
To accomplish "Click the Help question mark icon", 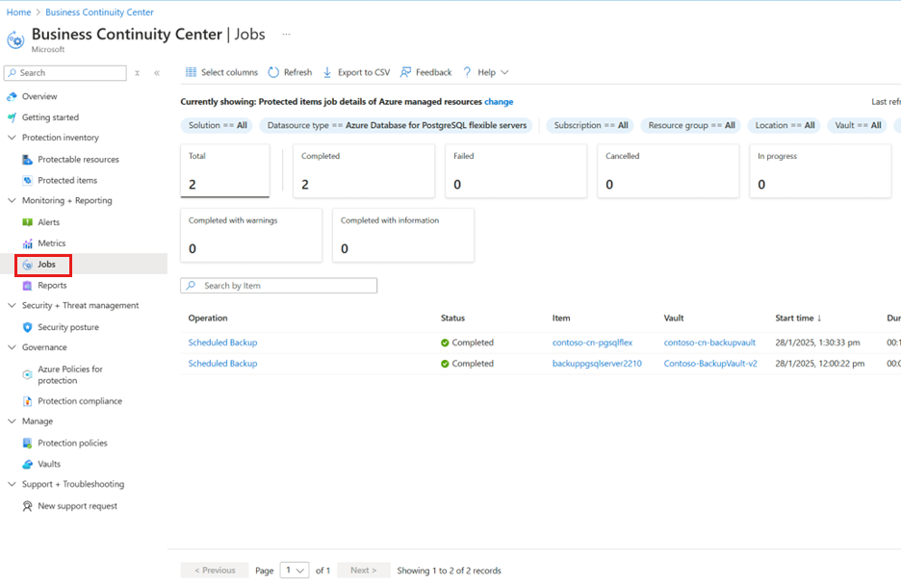I will pos(467,72).
